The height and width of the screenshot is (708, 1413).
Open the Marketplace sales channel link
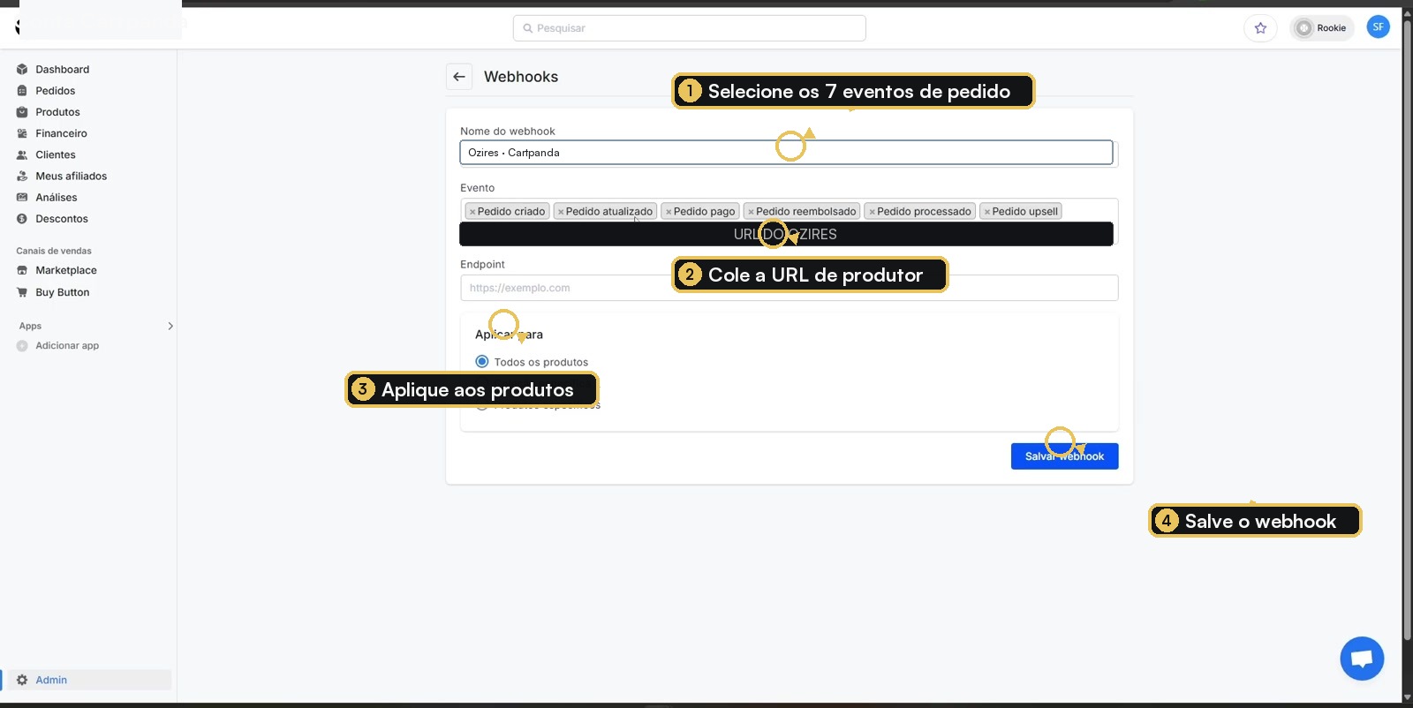pyautogui.click(x=66, y=270)
